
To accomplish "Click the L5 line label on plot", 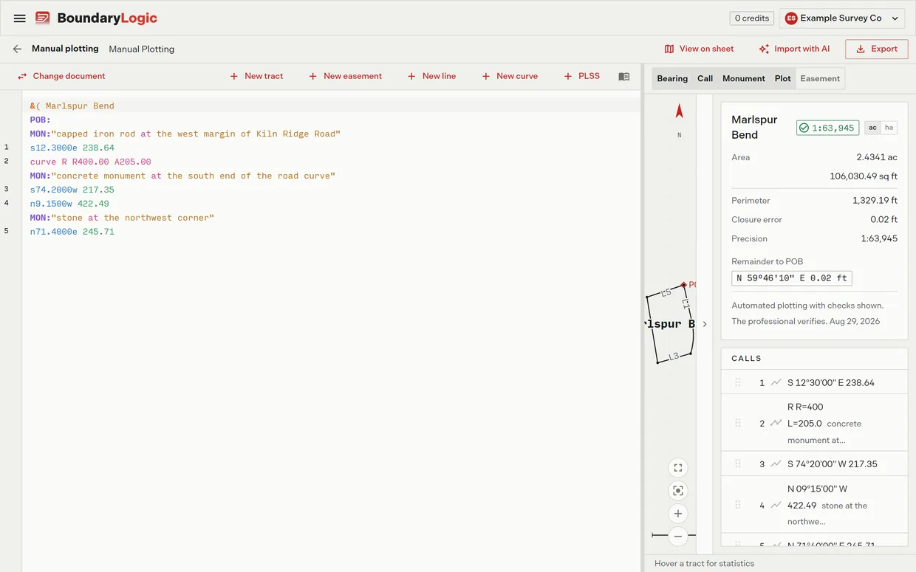I will 666,292.
